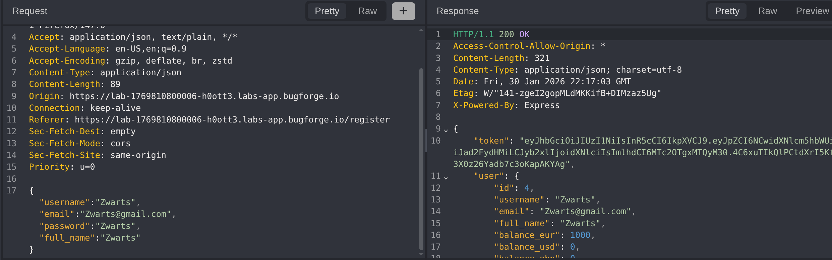Click the request Content-Type application/json line
Viewport: 832px width, 260px height.
coord(105,72)
